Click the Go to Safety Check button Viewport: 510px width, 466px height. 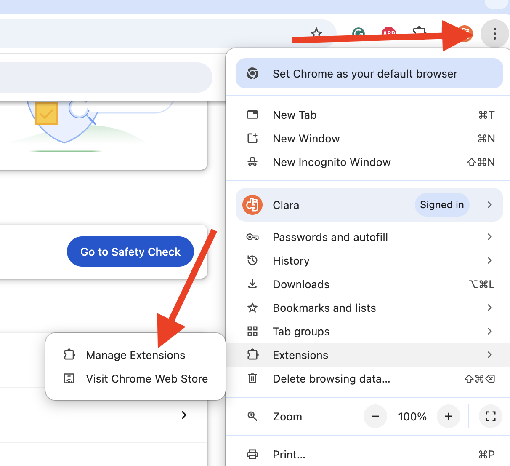(x=130, y=252)
